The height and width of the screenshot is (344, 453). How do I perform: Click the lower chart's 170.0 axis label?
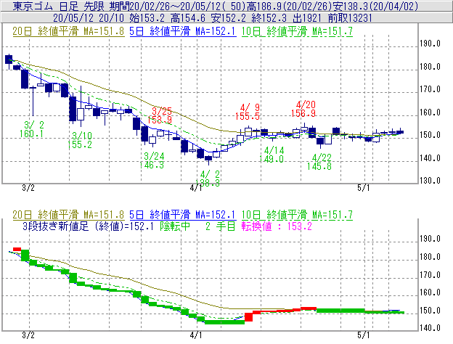pos(430,274)
